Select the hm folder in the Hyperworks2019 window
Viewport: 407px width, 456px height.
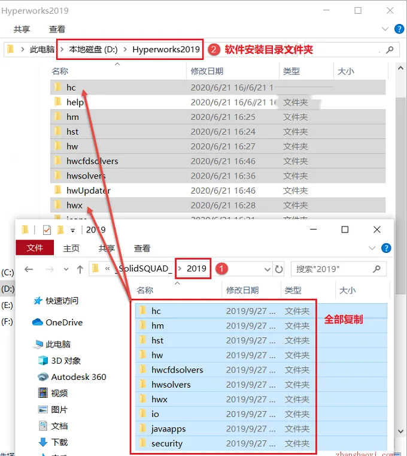pos(218,117)
